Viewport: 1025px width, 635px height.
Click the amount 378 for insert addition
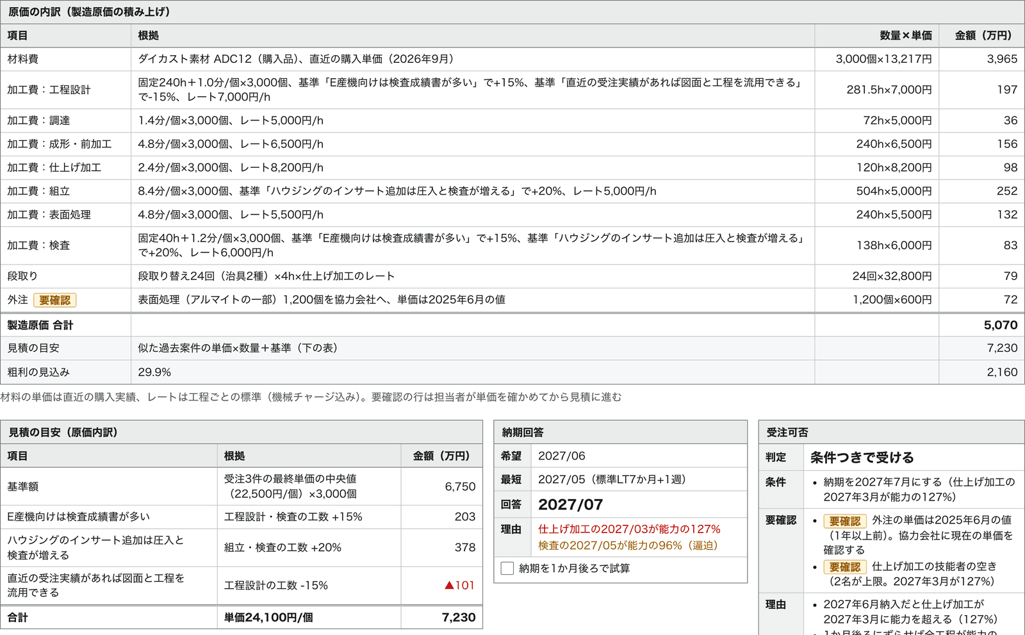(x=465, y=548)
